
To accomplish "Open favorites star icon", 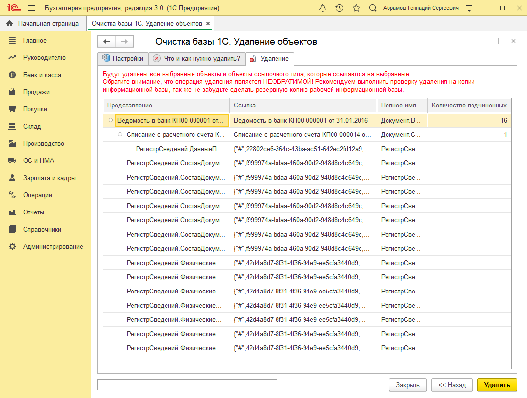I will click(356, 8).
